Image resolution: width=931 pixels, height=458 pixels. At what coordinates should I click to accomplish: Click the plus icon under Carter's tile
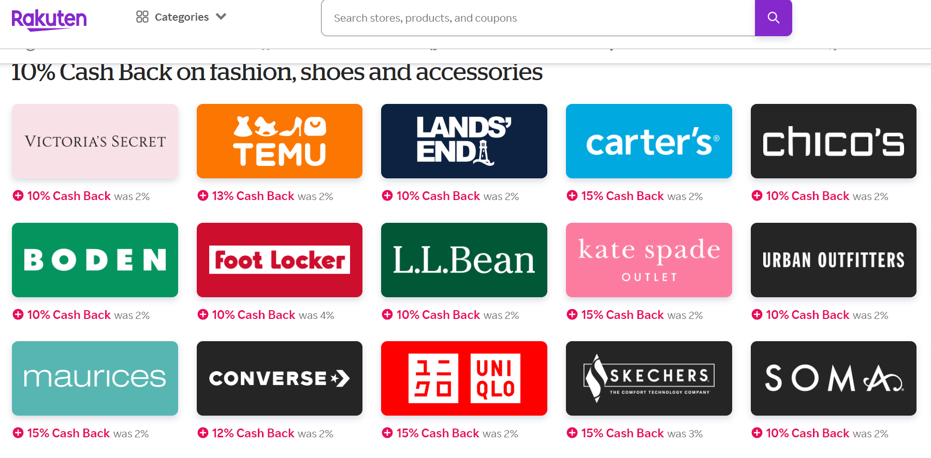[x=572, y=195]
